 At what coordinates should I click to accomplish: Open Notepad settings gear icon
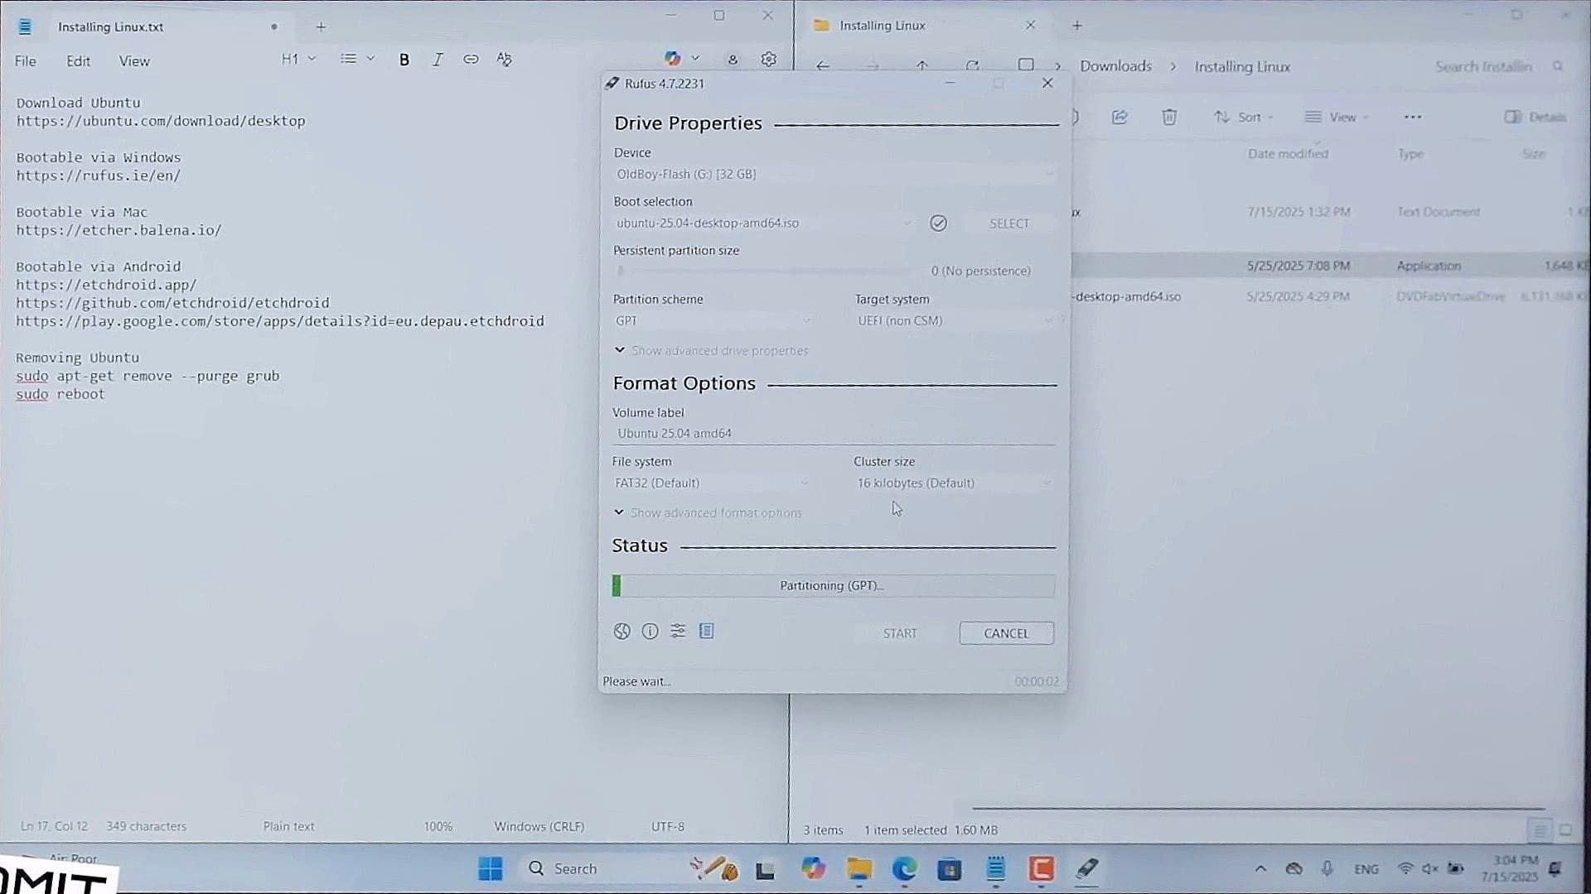[x=768, y=60]
